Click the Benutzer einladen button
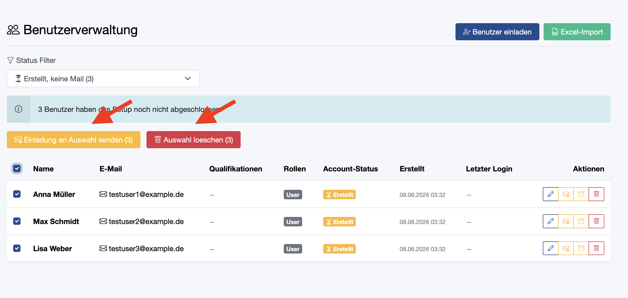The image size is (628, 298). (497, 32)
